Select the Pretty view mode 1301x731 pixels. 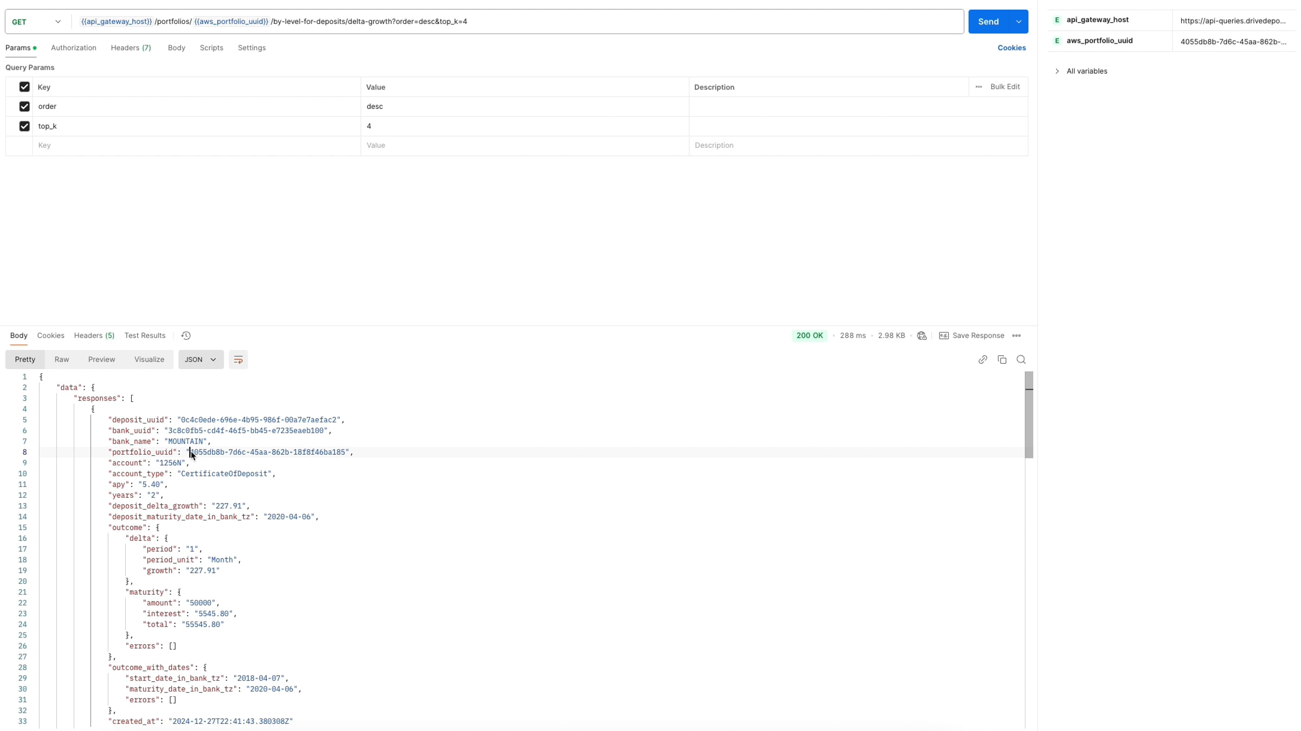tap(25, 360)
